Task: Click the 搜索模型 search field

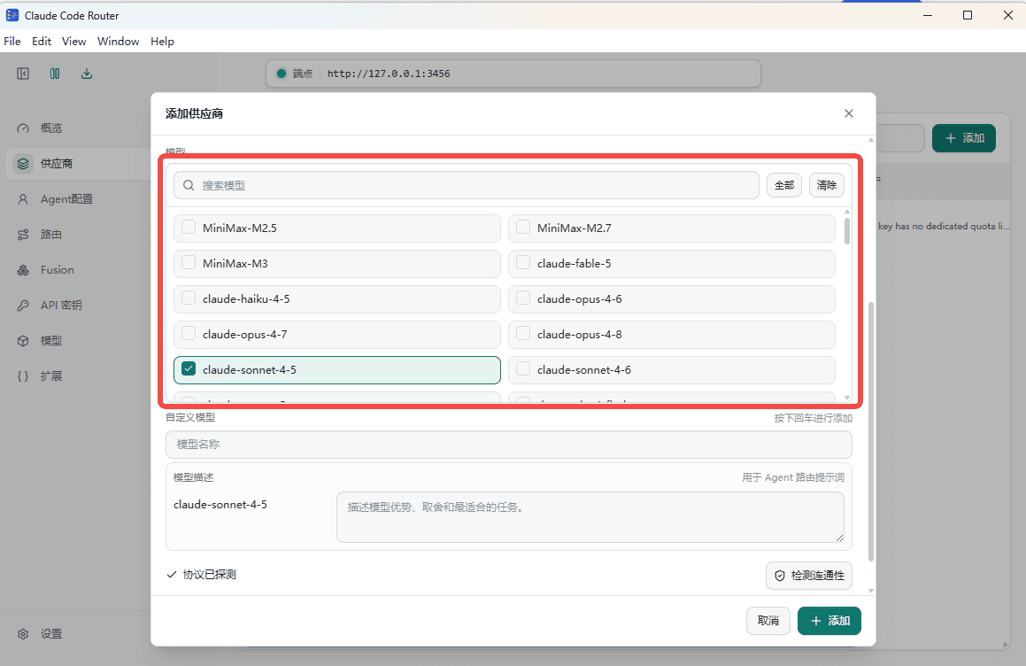Action: (466, 185)
